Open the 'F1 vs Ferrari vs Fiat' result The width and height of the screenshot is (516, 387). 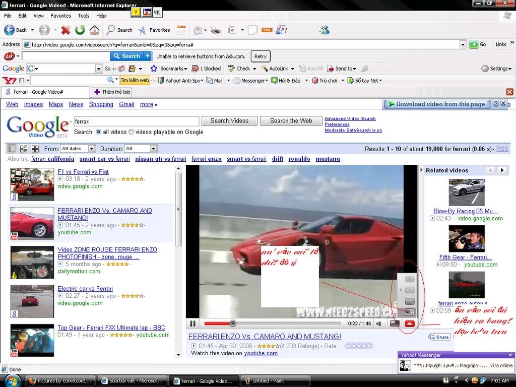83,171
